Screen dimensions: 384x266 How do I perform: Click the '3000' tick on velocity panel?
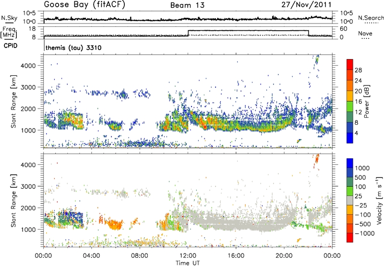tap(28, 186)
